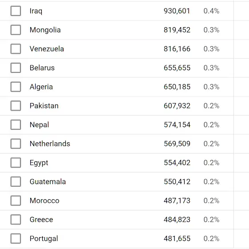This screenshot has width=249, height=249.
Task: Tick the checkbox beside Greece
Action: 16,220
